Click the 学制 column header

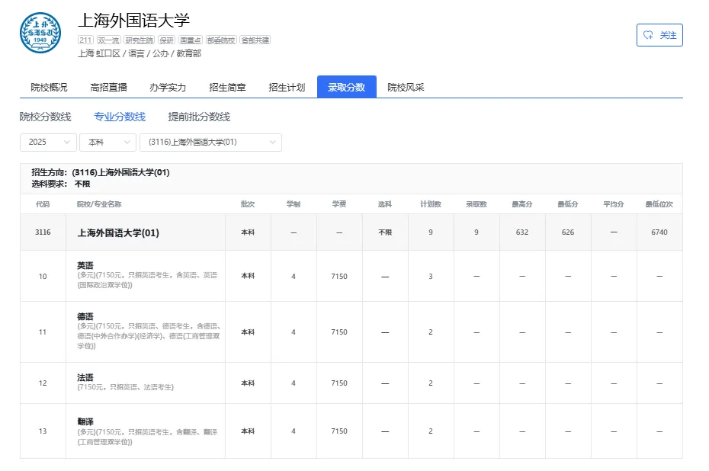click(x=294, y=204)
